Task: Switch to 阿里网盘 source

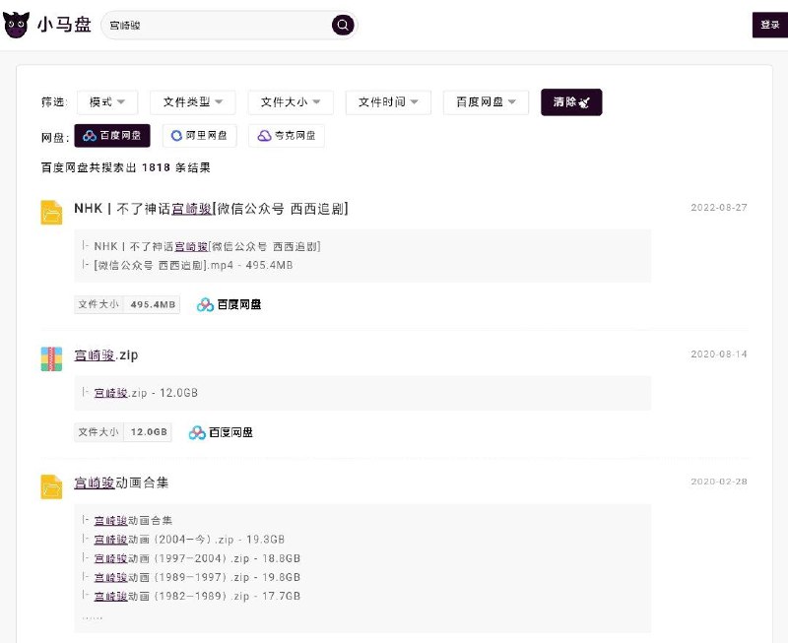Action: point(199,136)
